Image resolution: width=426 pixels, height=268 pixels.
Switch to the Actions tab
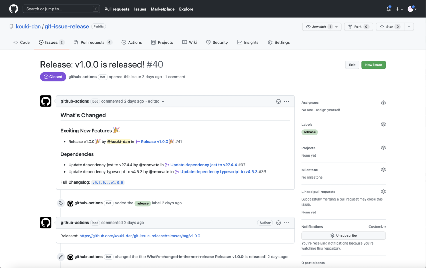[132, 42]
